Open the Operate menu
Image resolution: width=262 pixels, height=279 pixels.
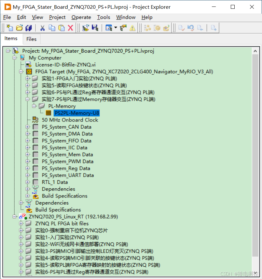pyautogui.click(x=81, y=17)
